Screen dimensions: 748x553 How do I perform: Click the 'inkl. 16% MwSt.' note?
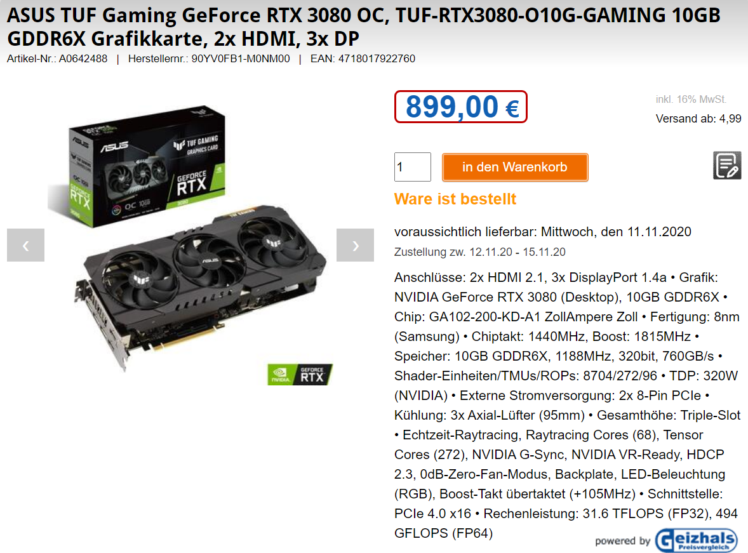(x=691, y=99)
